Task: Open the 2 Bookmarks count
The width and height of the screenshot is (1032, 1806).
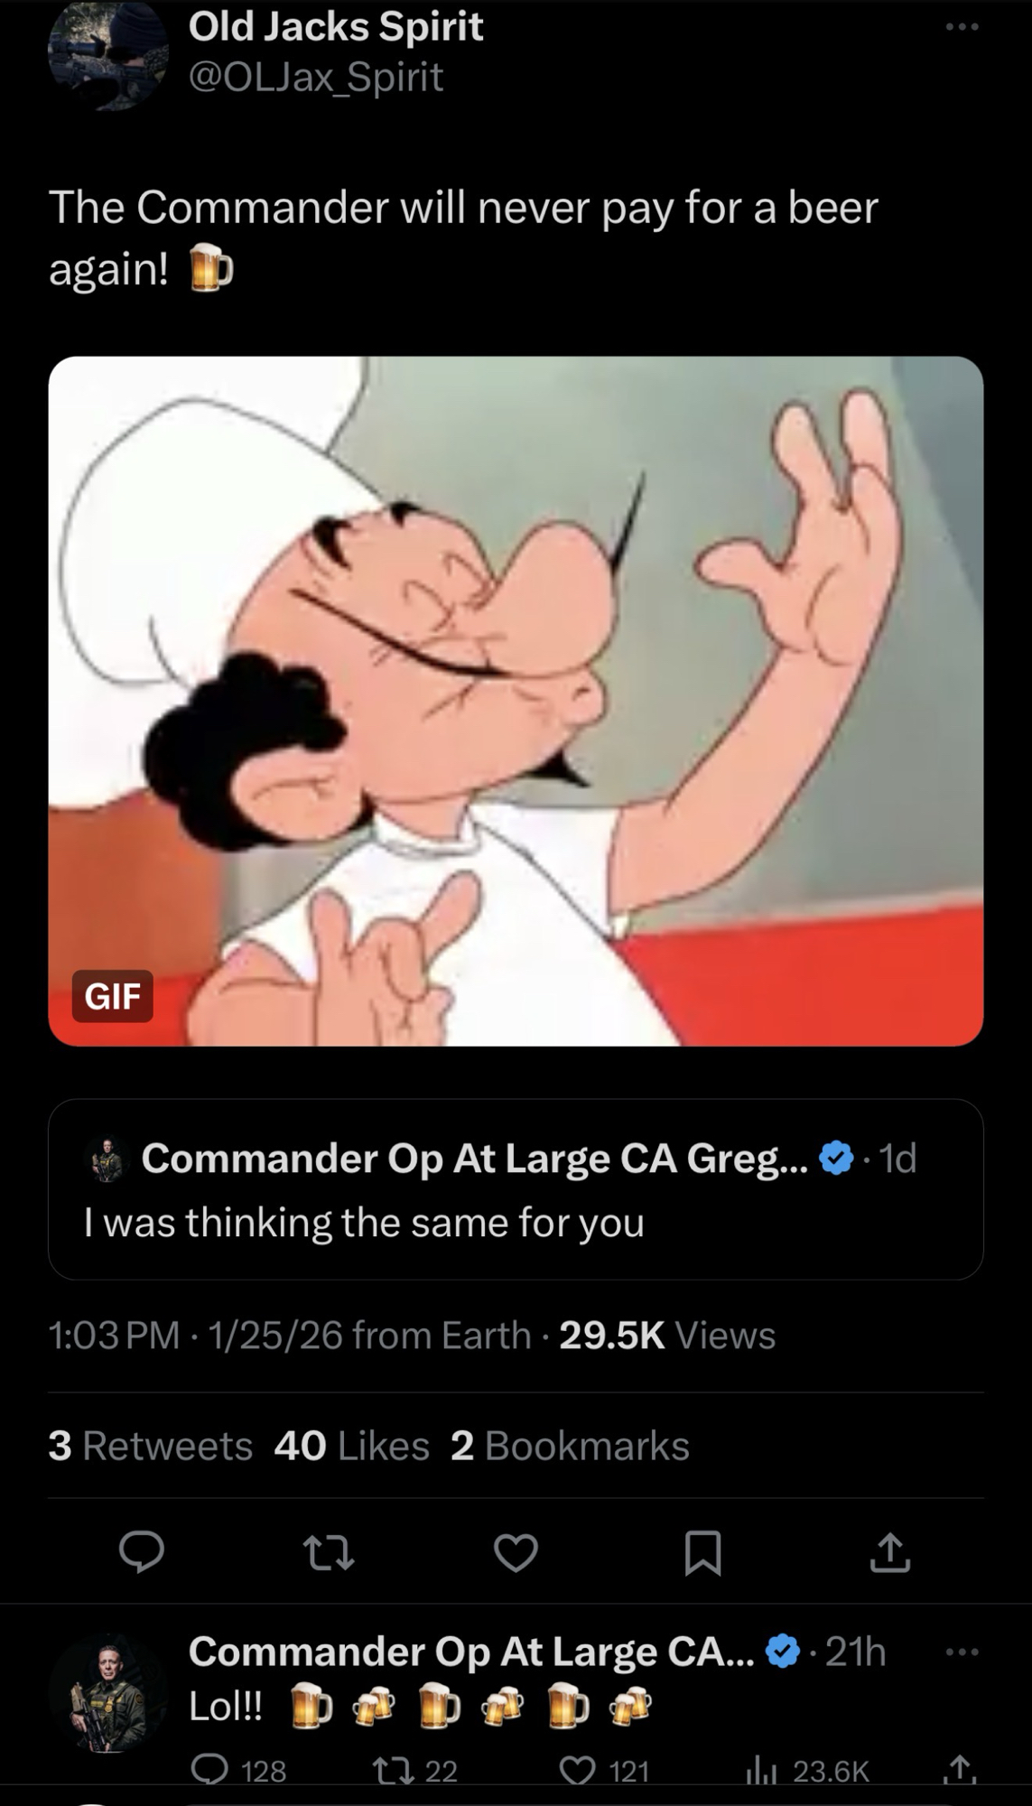Action: tap(570, 1446)
